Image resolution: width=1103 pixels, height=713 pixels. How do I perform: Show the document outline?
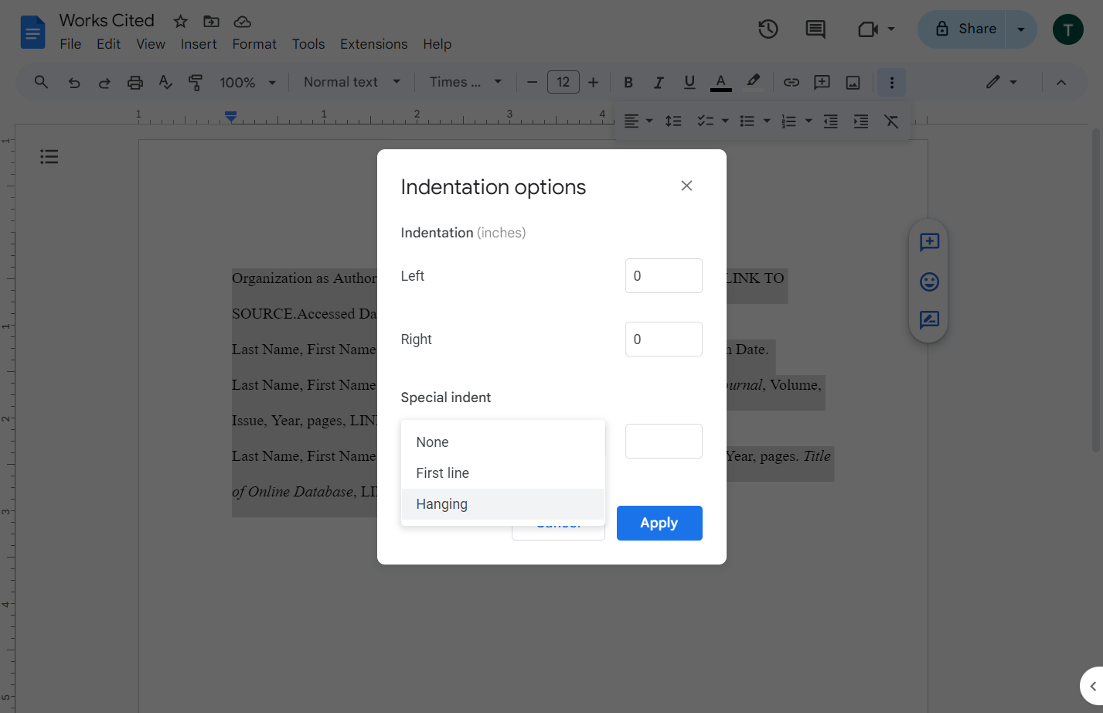click(x=49, y=157)
